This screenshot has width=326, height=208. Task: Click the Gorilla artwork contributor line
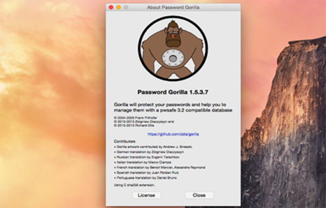[x=153, y=147]
